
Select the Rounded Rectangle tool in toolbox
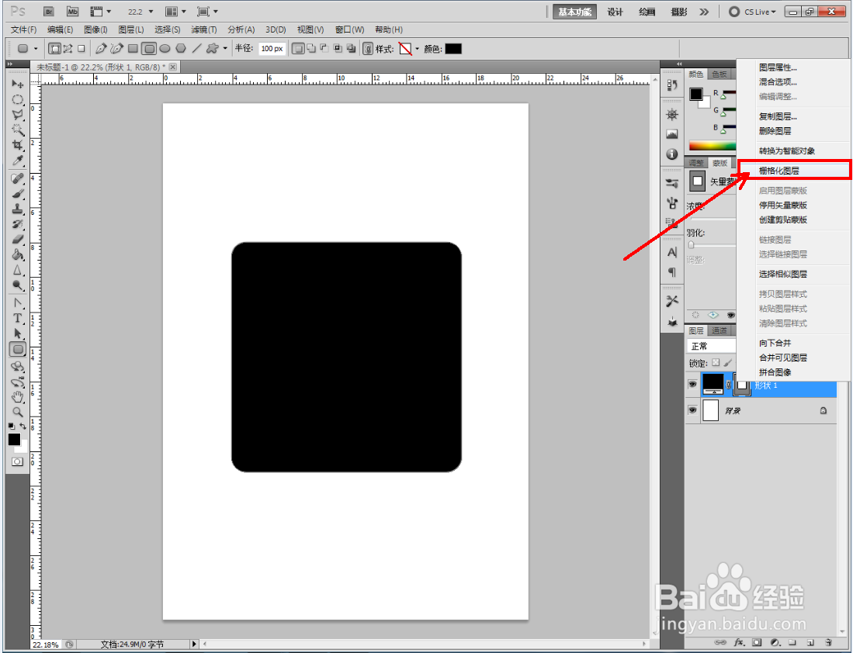[x=17, y=349]
